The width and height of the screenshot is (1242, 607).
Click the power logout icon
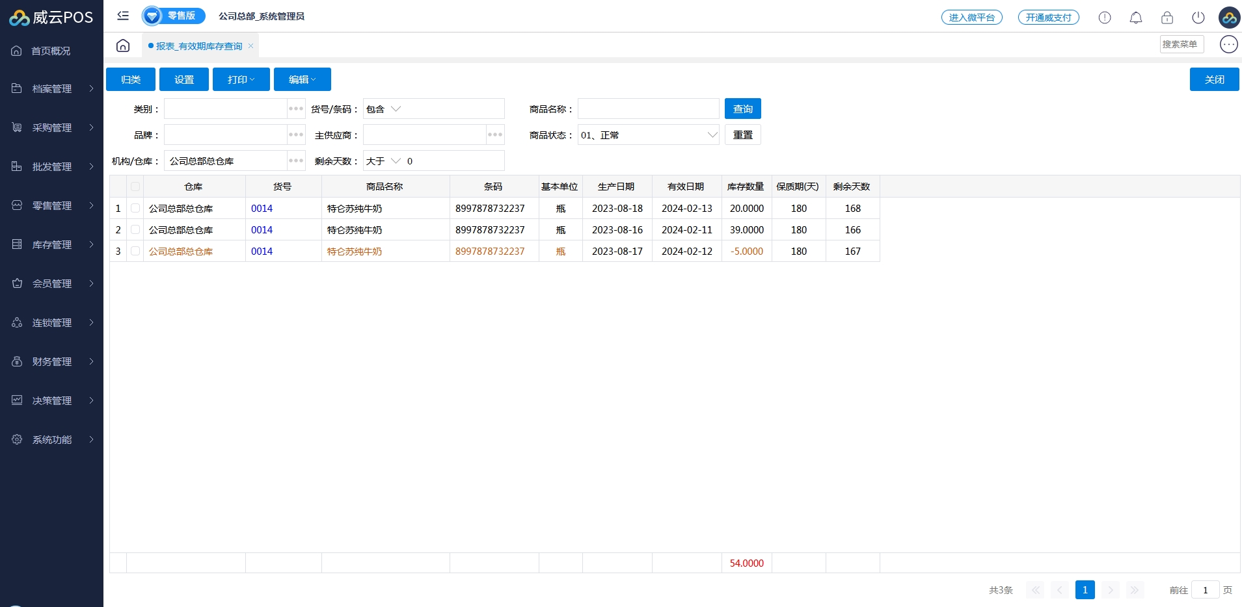coord(1198,18)
